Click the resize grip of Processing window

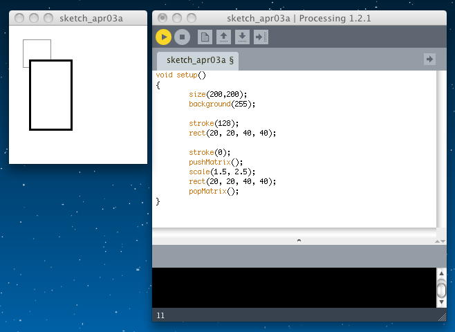click(x=442, y=316)
